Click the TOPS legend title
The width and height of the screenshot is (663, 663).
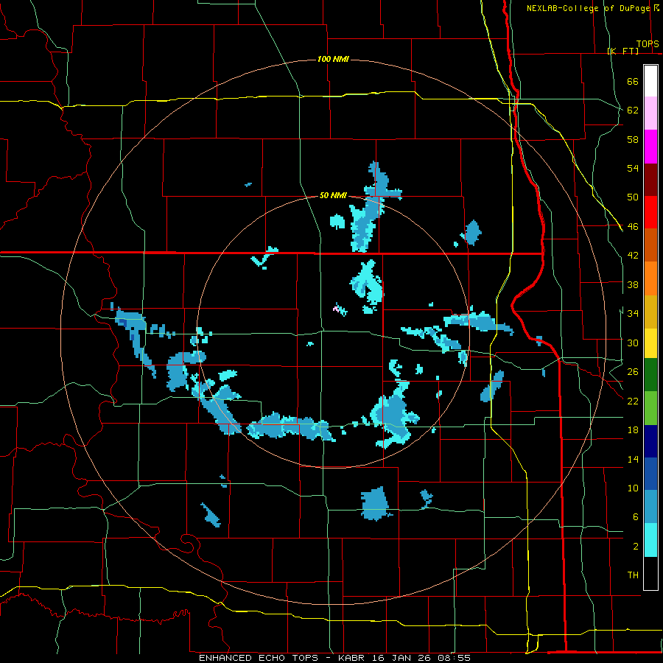[x=648, y=43]
